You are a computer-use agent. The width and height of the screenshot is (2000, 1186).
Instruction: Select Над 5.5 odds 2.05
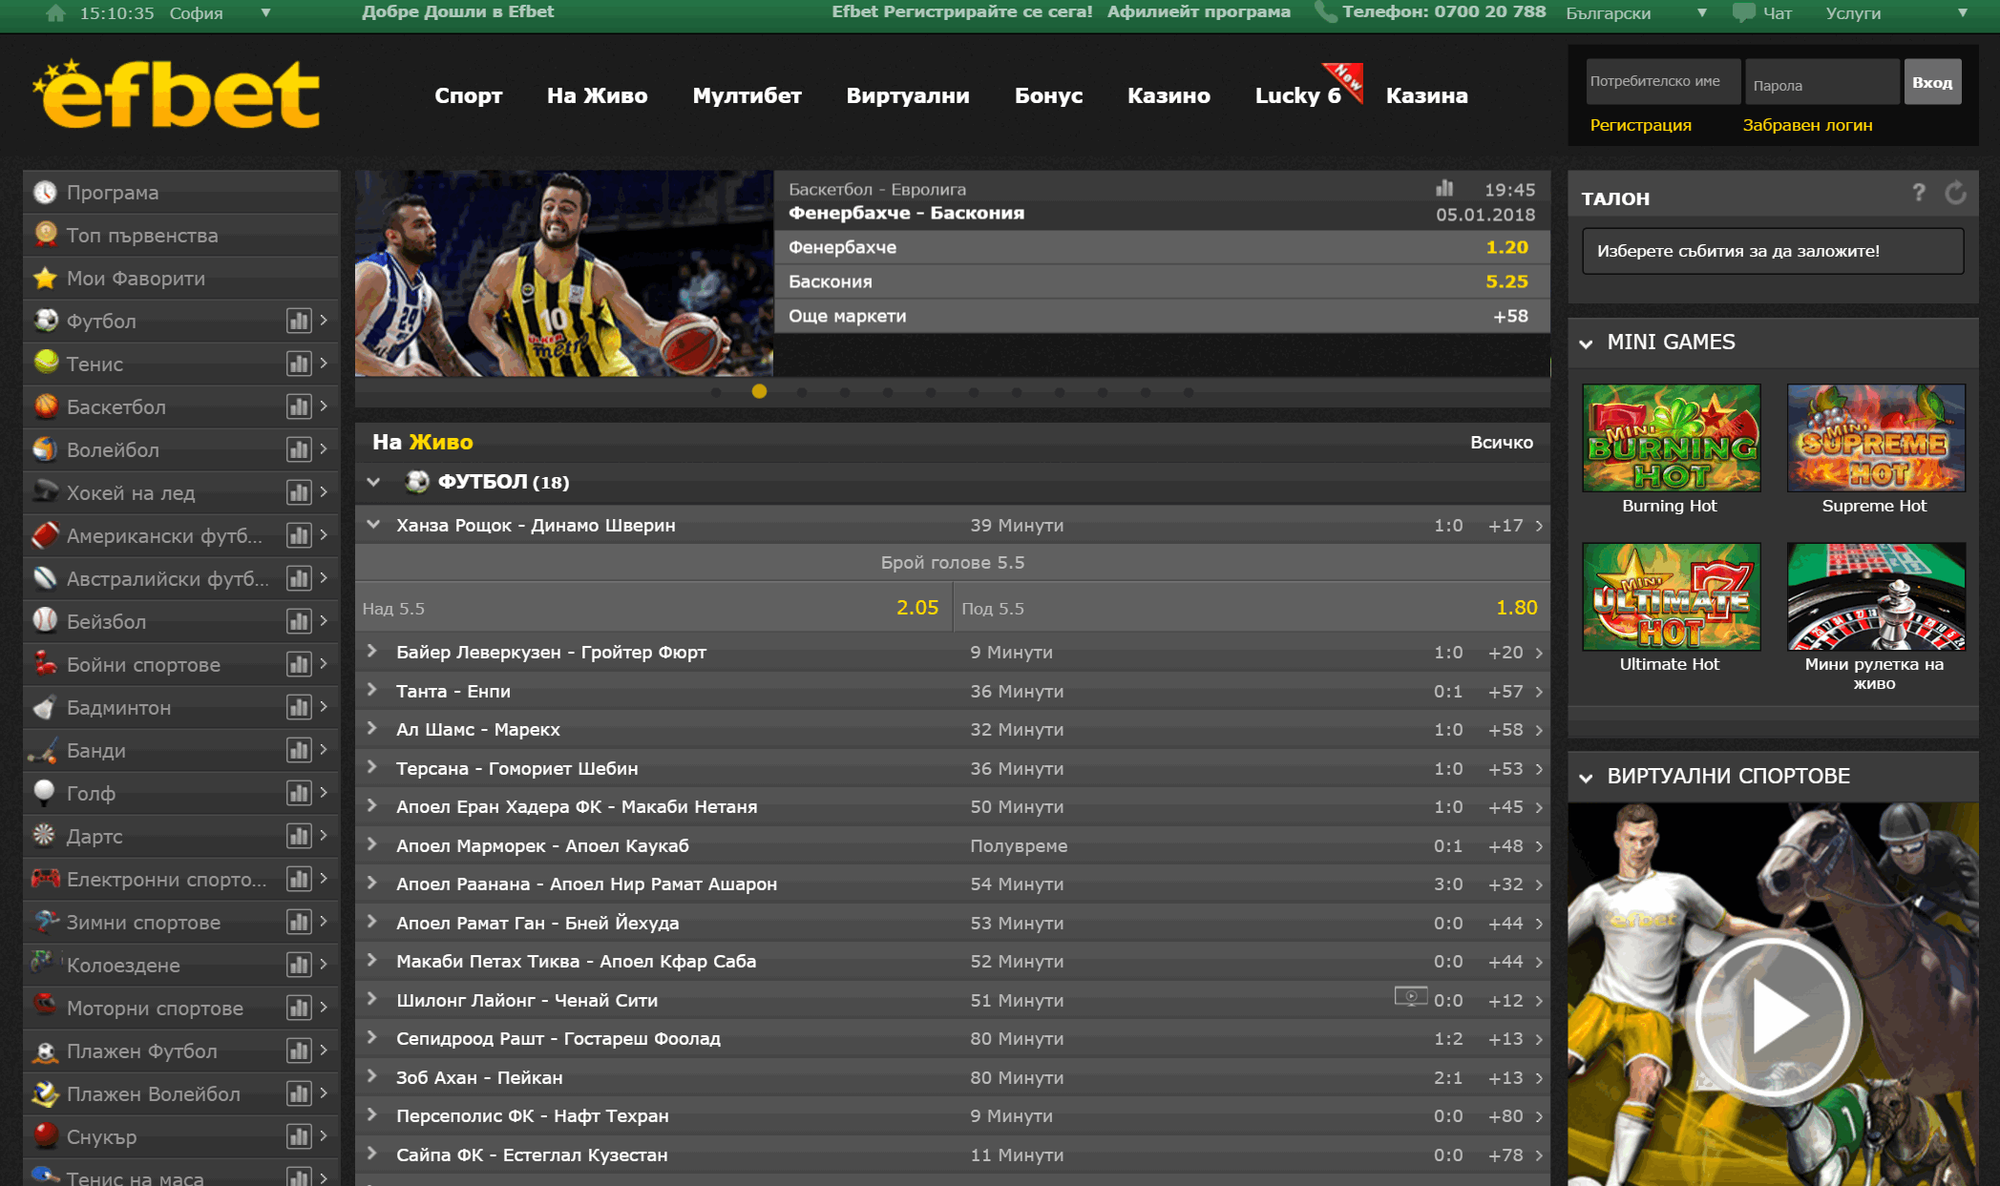[654, 608]
